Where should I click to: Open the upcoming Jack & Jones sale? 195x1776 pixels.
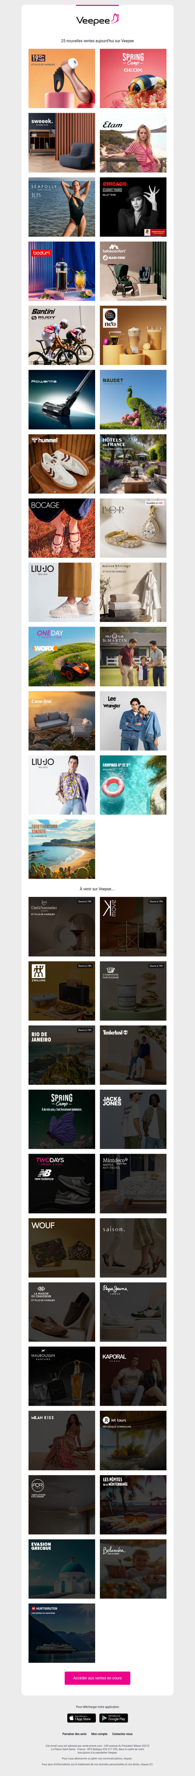pyautogui.click(x=133, y=1119)
